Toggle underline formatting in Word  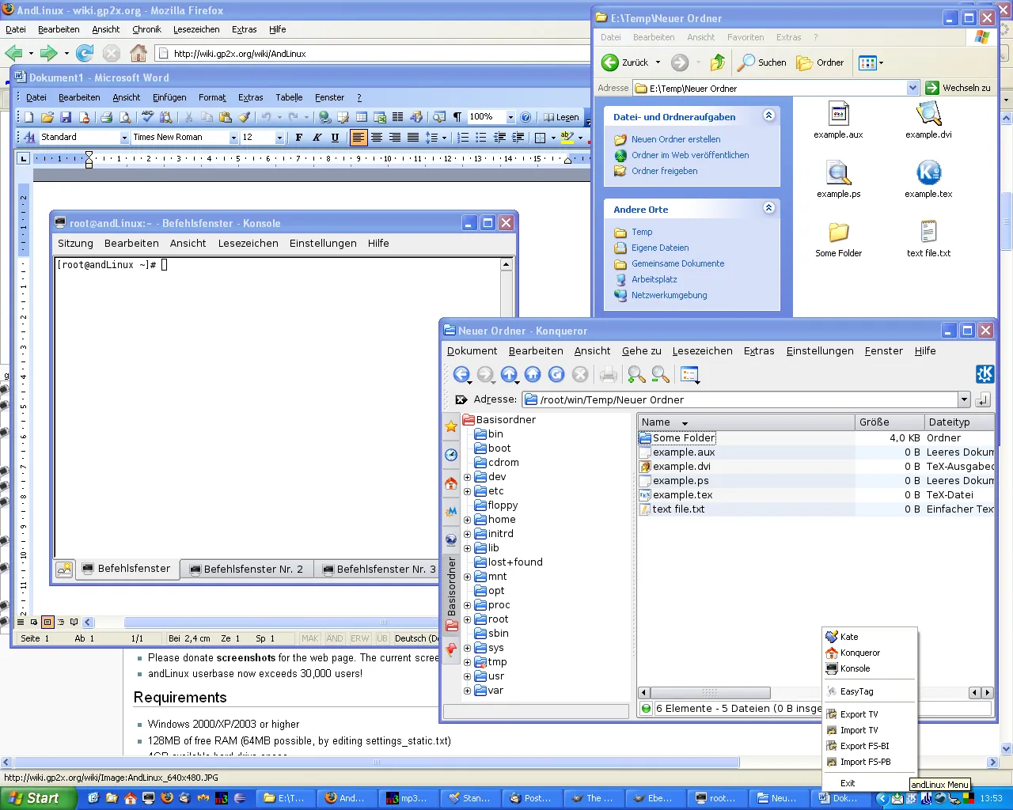tap(335, 138)
